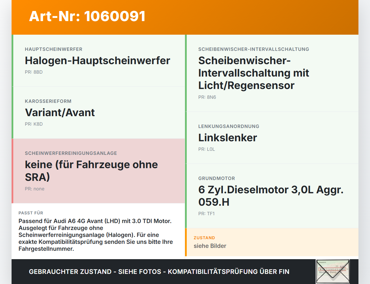This screenshot has height=284, width=370.
Task: Select the Variant/Avant body type card
Action: tap(98, 113)
